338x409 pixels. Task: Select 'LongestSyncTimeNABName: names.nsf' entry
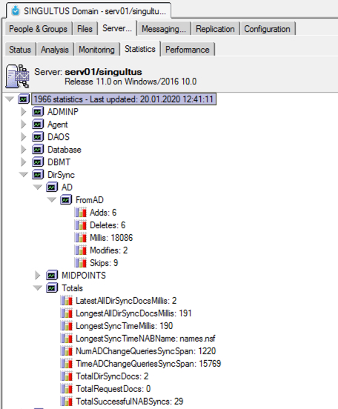point(145,339)
